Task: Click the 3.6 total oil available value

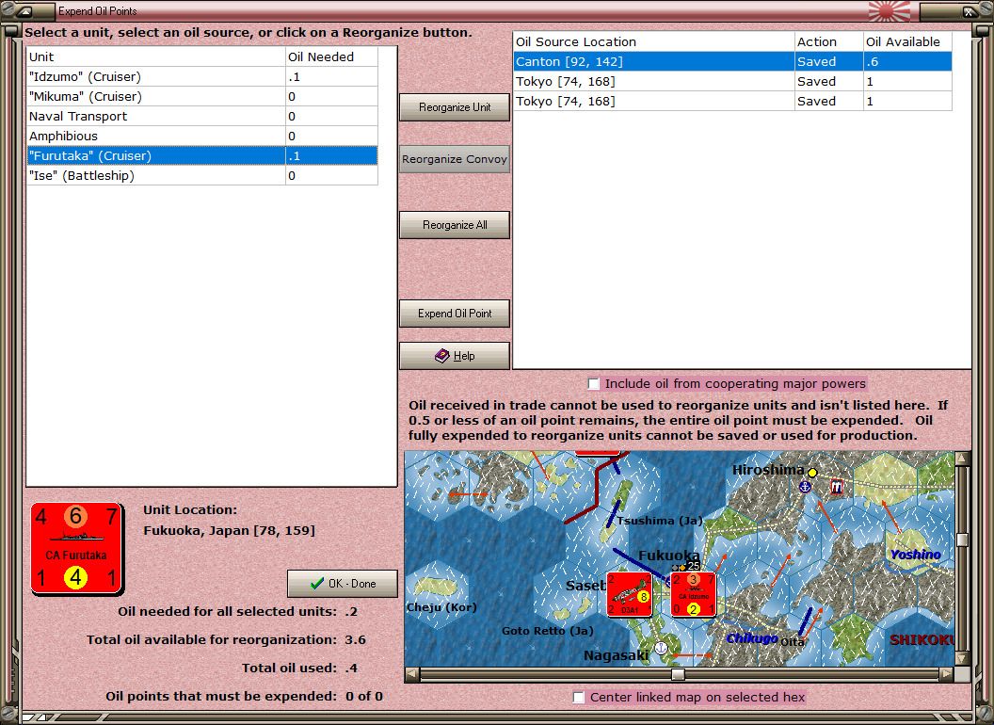Action: click(x=355, y=640)
